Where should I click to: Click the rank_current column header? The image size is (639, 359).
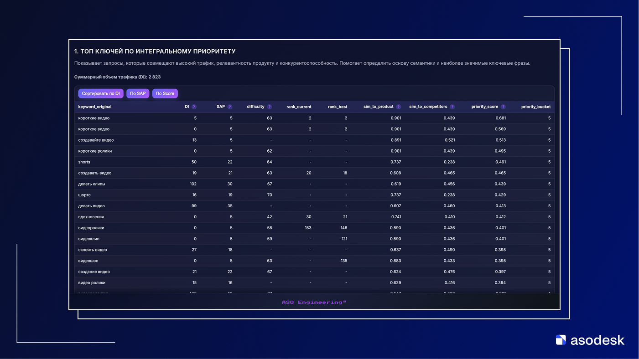[x=299, y=107]
